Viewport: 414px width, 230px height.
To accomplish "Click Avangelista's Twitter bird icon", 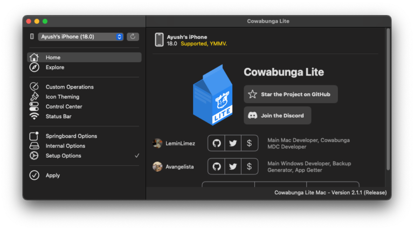I will click(233, 166).
